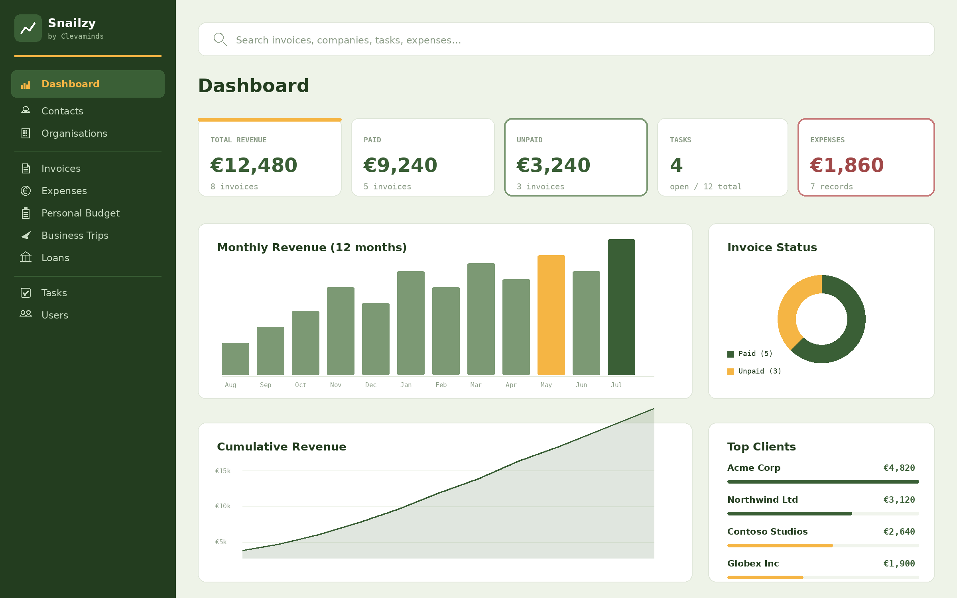The width and height of the screenshot is (957, 598).
Task: Click the Paid (5) legend swatch
Action: [x=731, y=354]
